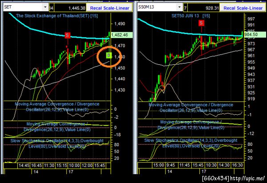Click the 997 price axis label

pyautogui.click(x=251, y=19)
